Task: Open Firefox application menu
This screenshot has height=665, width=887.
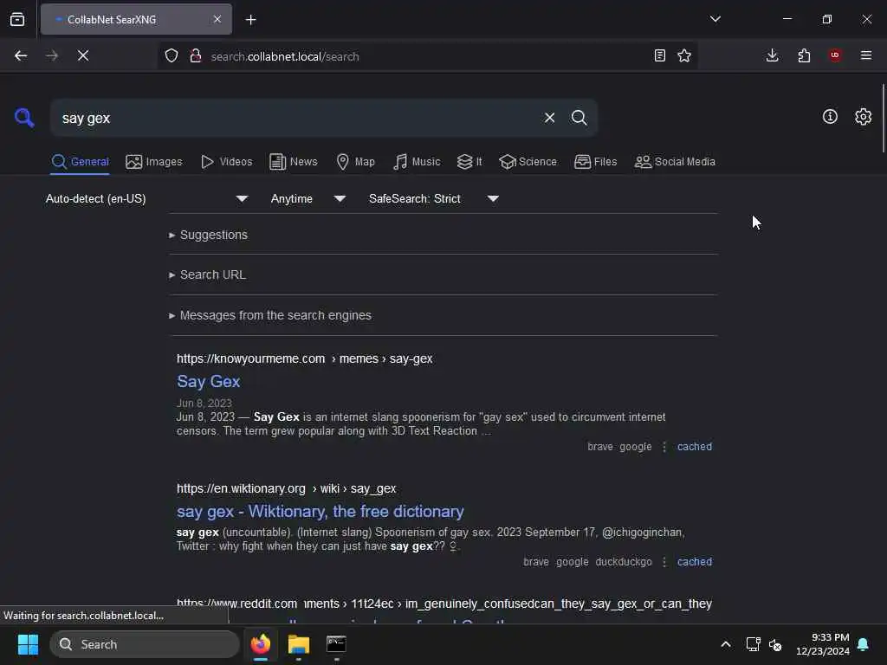Action: (866, 55)
